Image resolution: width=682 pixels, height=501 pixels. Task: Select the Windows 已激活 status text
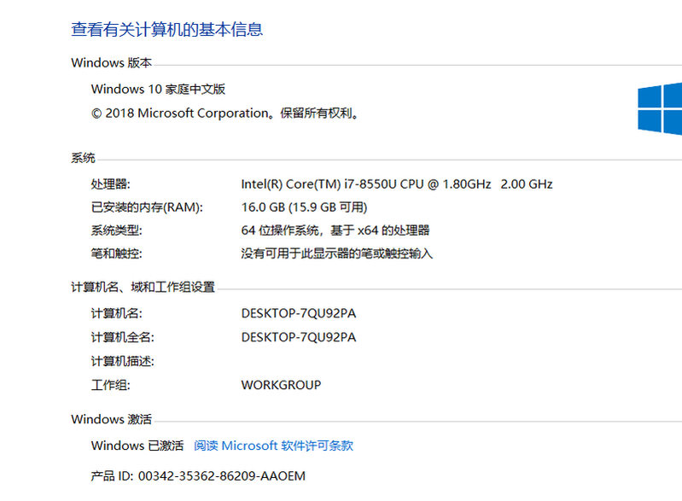137,446
